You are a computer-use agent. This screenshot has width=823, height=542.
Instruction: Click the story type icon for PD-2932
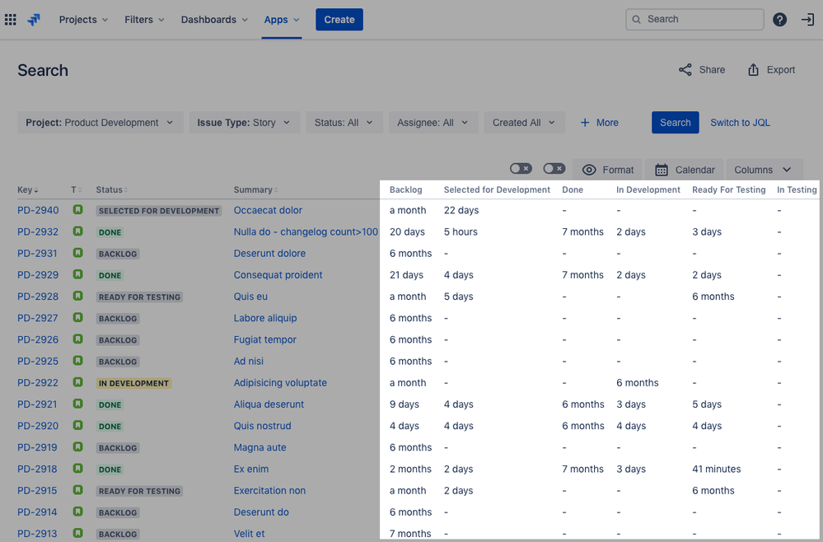click(77, 231)
